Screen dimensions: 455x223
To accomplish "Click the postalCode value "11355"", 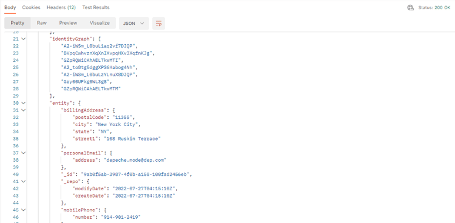I will point(123,117).
